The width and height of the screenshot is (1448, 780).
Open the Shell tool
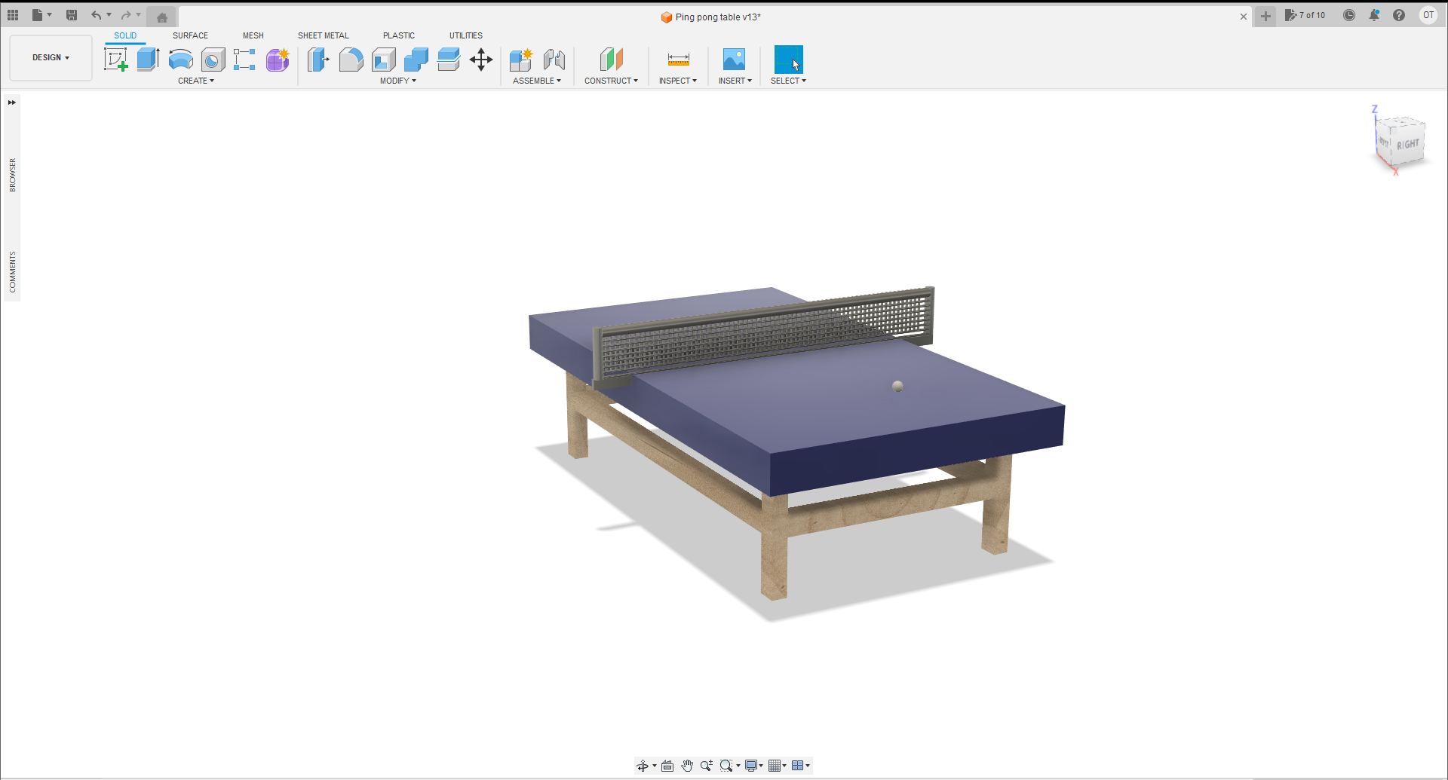point(384,60)
